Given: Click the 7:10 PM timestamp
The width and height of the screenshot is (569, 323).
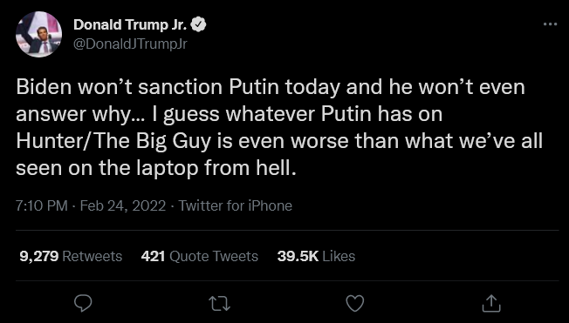Looking at the screenshot, I should pos(42,205).
